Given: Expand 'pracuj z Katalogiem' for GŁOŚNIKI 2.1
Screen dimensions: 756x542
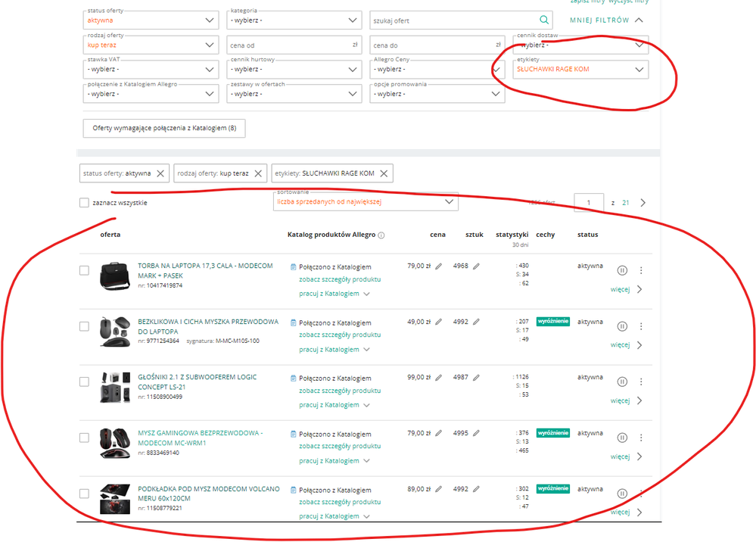Looking at the screenshot, I should click(x=334, y=405).
